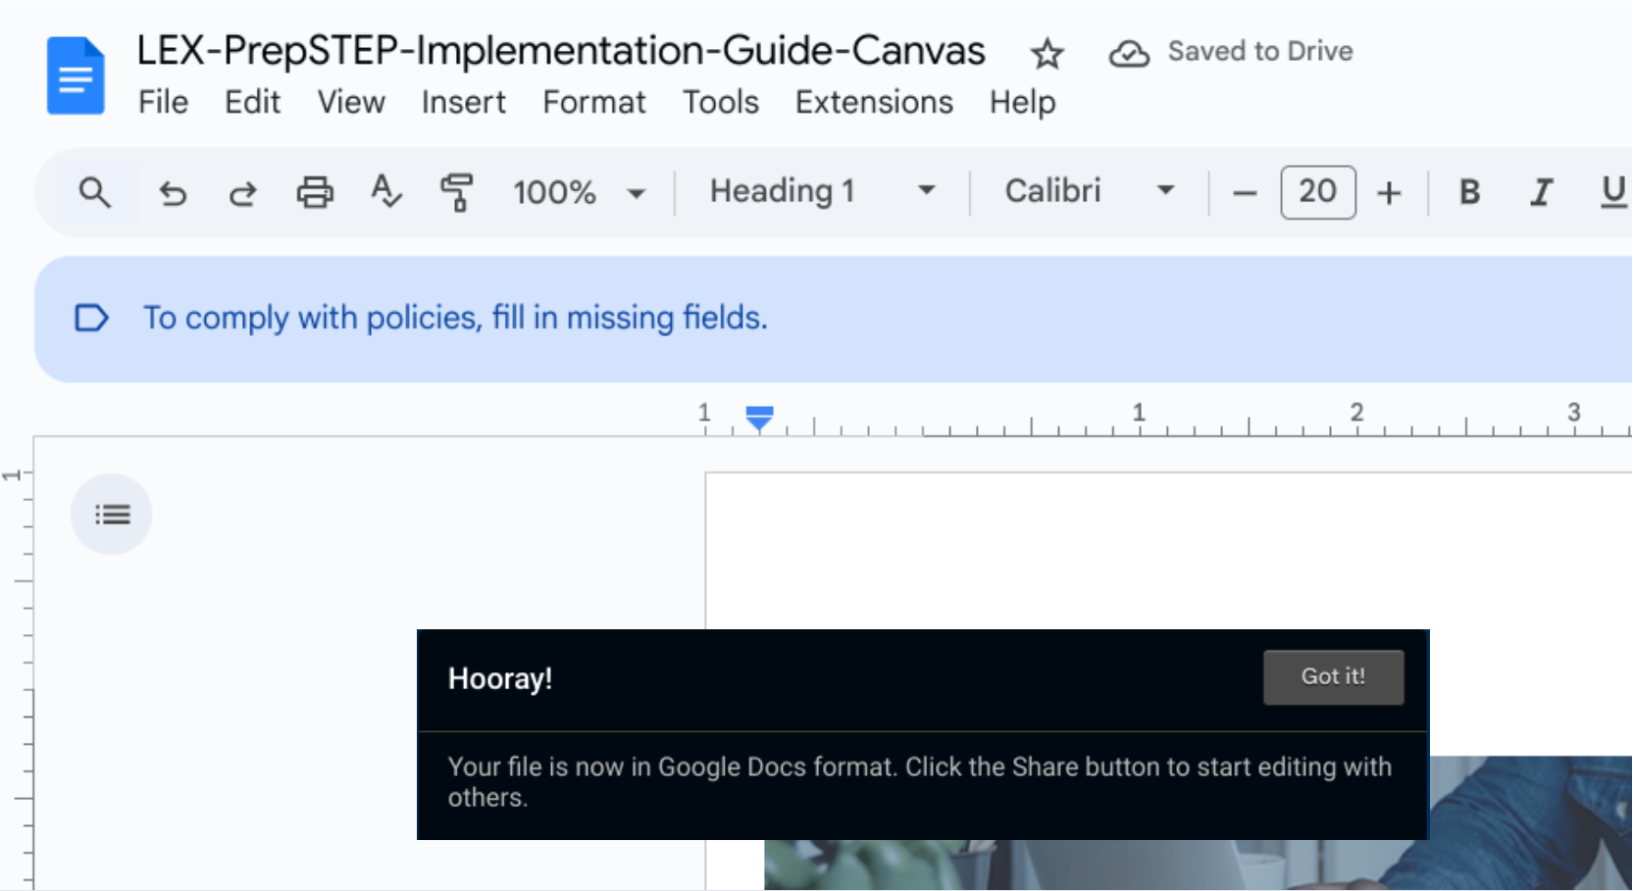Open the Heading 1 style dropdown
The image size is (1633, 891).
click(x=822, y=191)
